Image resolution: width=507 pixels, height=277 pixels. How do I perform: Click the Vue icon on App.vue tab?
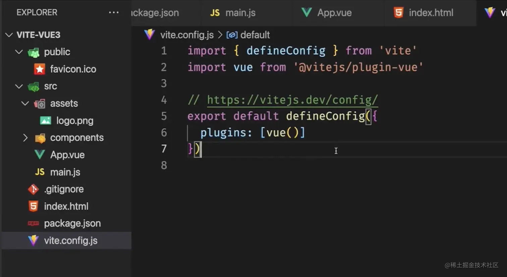(x=306, y=13)
